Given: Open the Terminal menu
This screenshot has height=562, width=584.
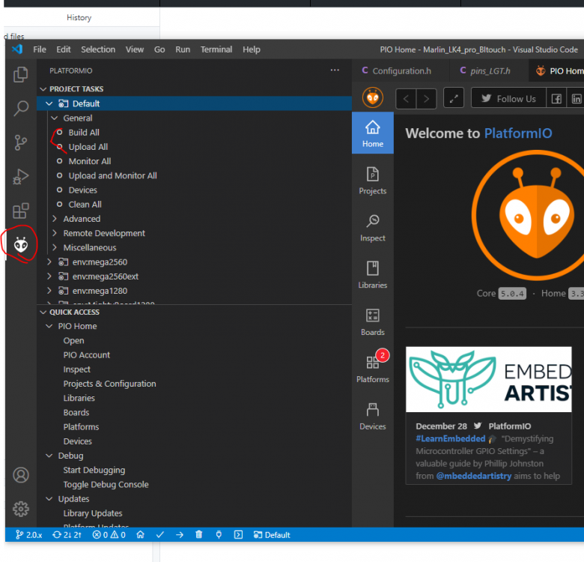Looking at the screenshot, I should coord(216,49).
